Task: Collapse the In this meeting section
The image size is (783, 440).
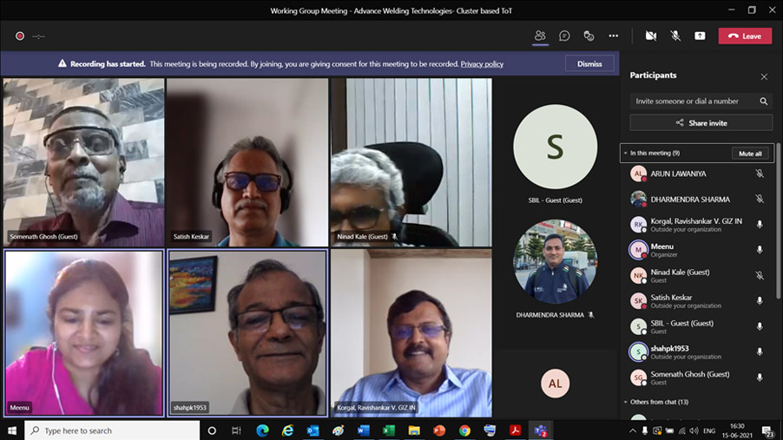Action: [x=625, y=154]
